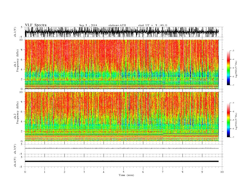Click the "-3" tick on ch.2 color bar
The width and height of the screenshot is (250, 193).
(x=233, y=103)
